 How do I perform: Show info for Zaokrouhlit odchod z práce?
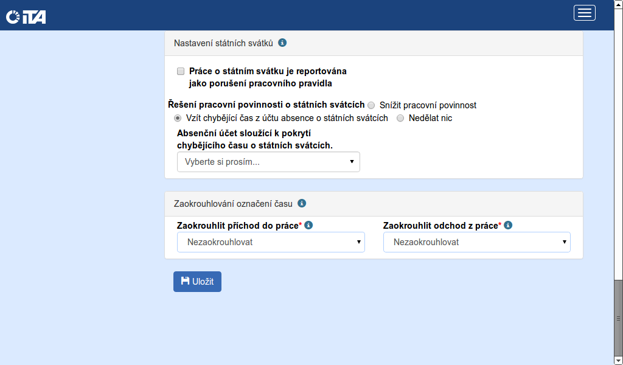click(x=508, y=225)
